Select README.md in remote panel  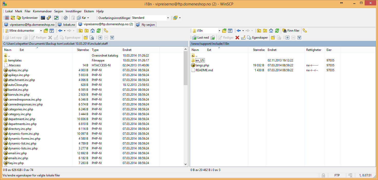click(x=204, y=70)
